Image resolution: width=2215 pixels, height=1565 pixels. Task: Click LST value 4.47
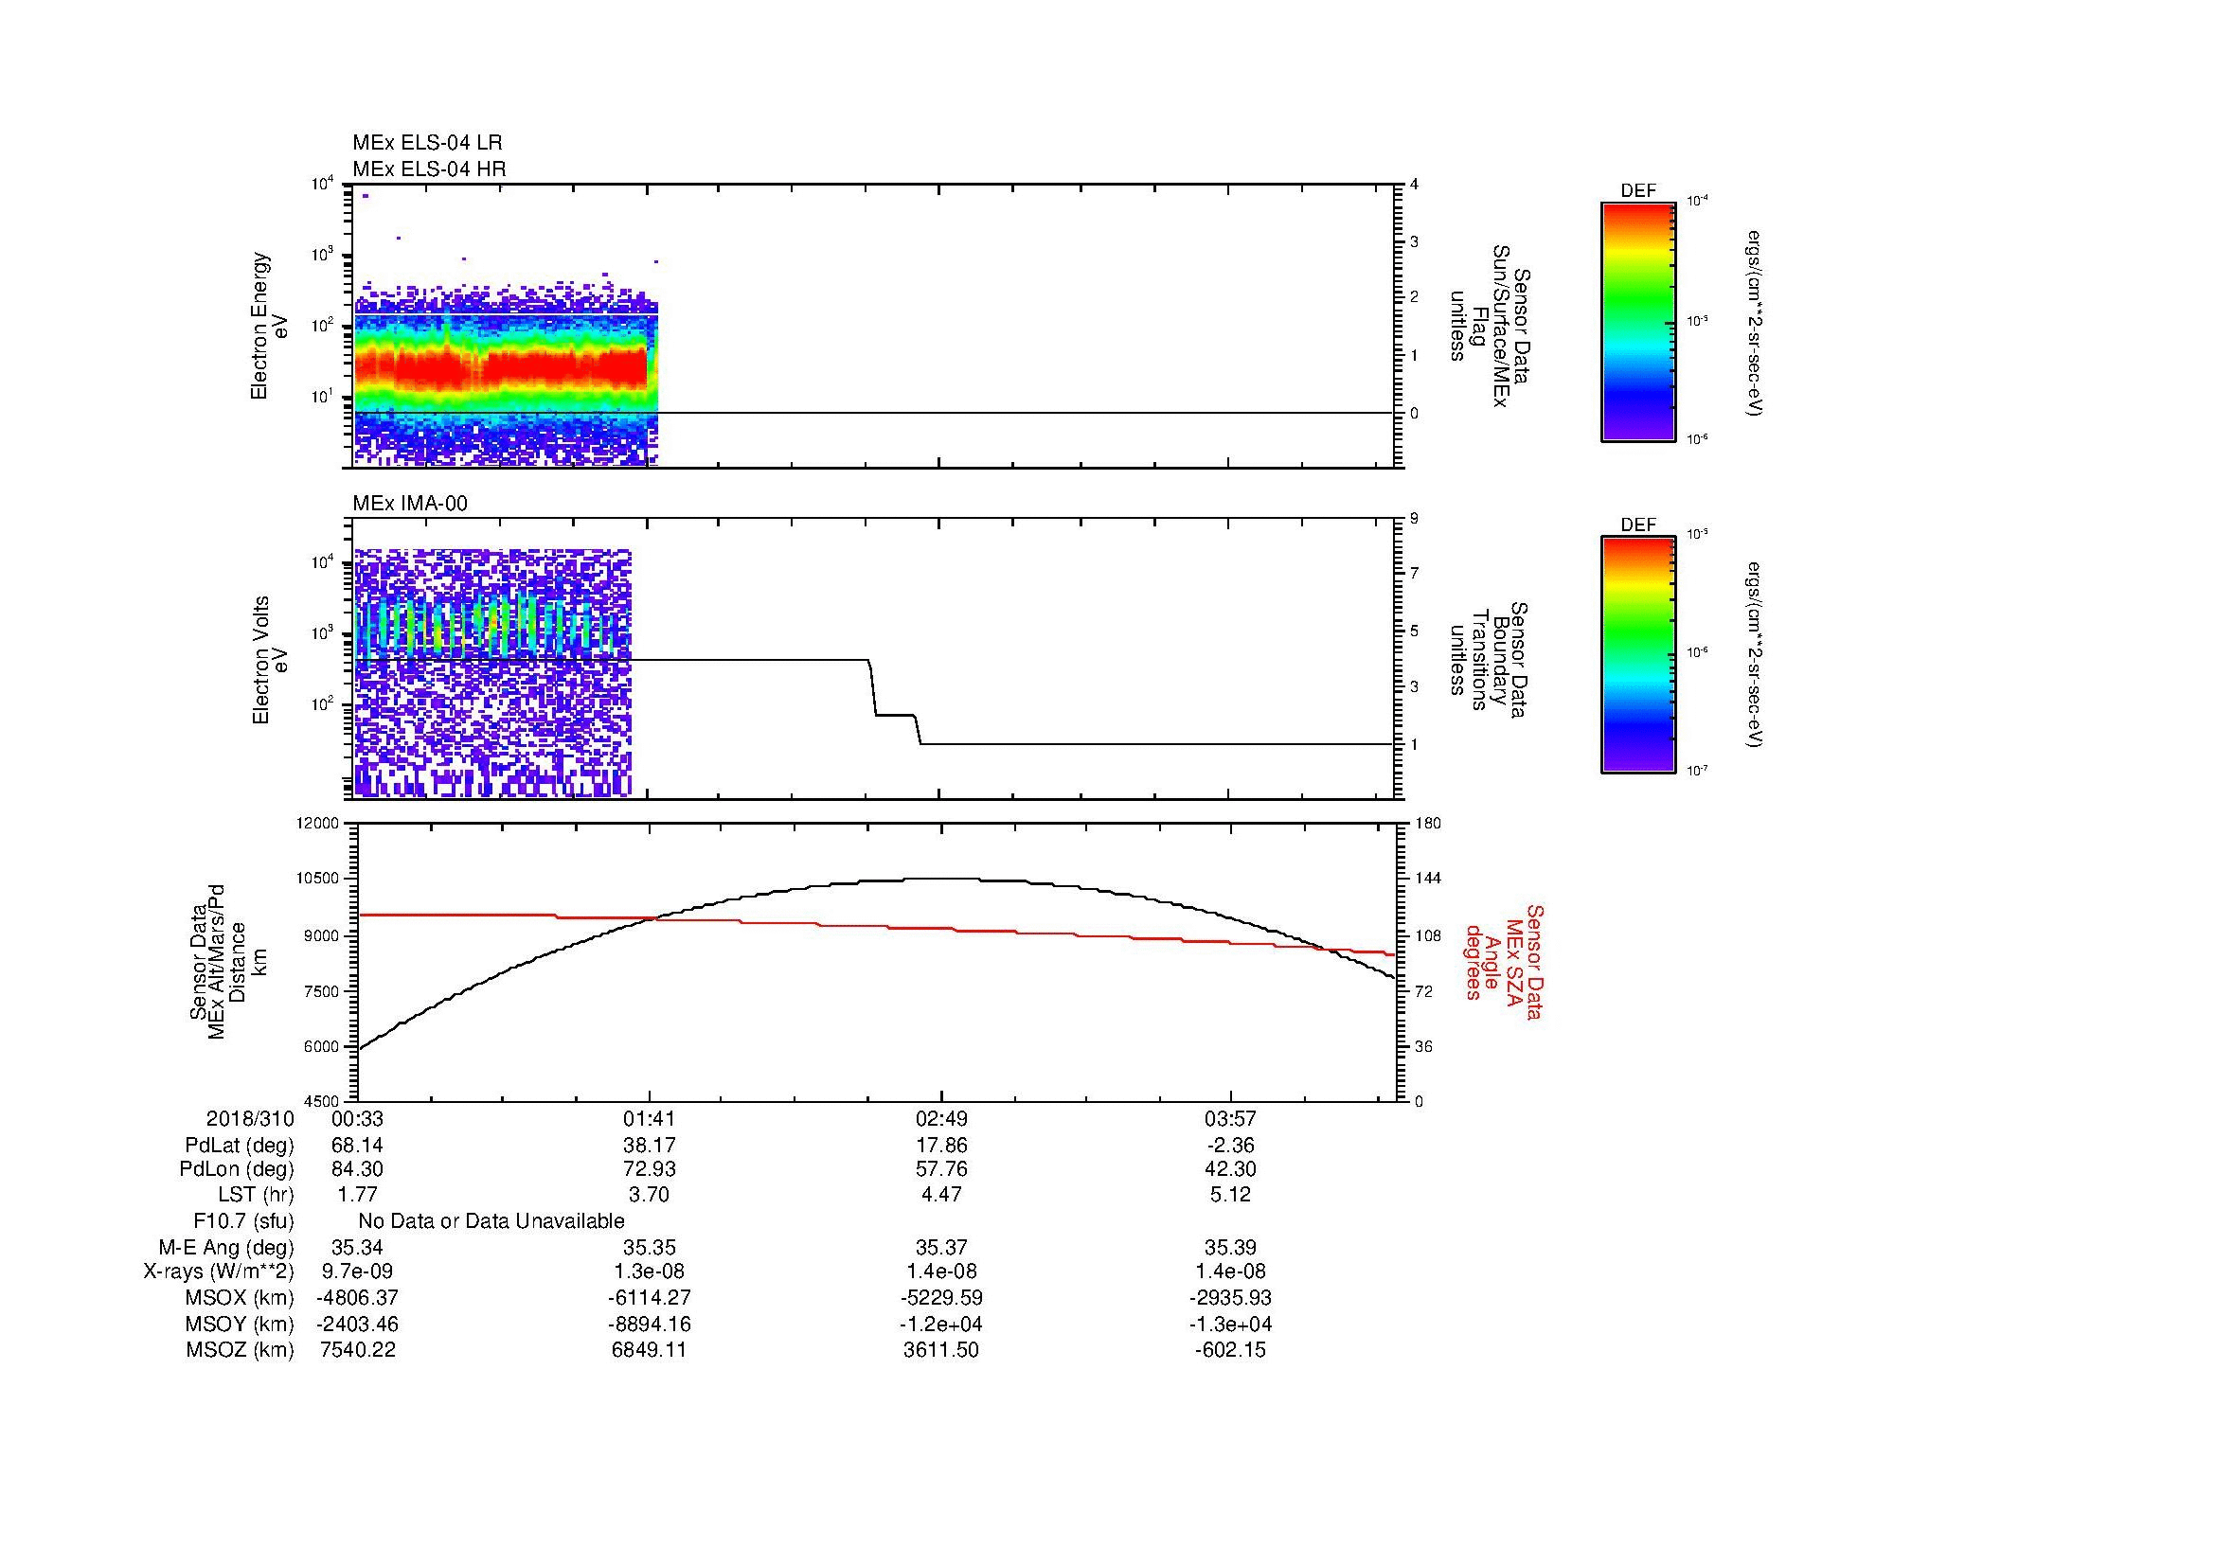pyautogui.click(x=941, y=1196)
